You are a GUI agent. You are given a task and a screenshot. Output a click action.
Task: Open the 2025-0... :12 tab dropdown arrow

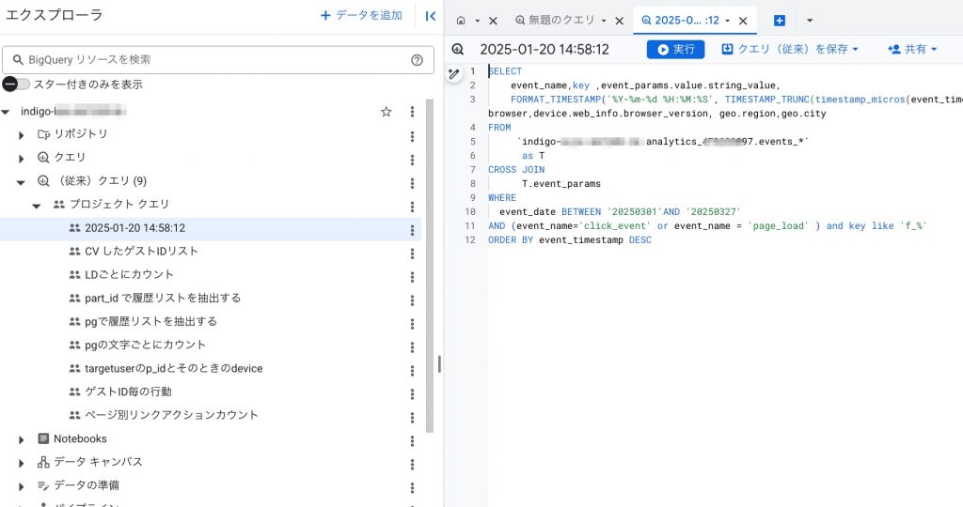point(727,21)
